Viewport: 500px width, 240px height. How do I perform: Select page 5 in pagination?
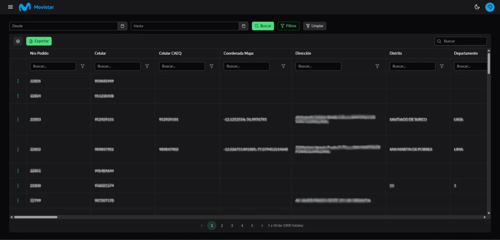click(x=252, y=225)
